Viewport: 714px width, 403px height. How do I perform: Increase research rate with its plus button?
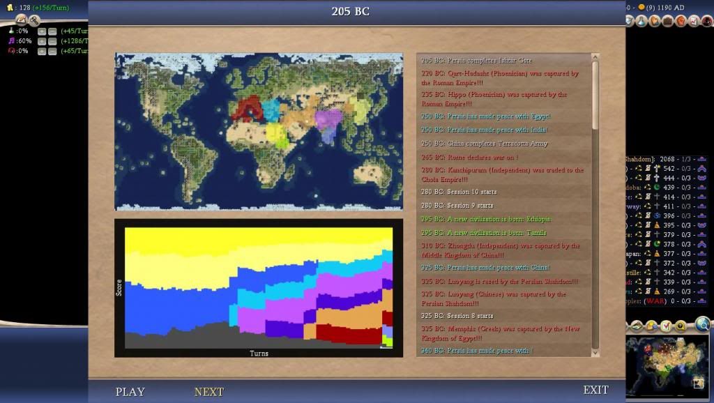[x=41, y=31]
